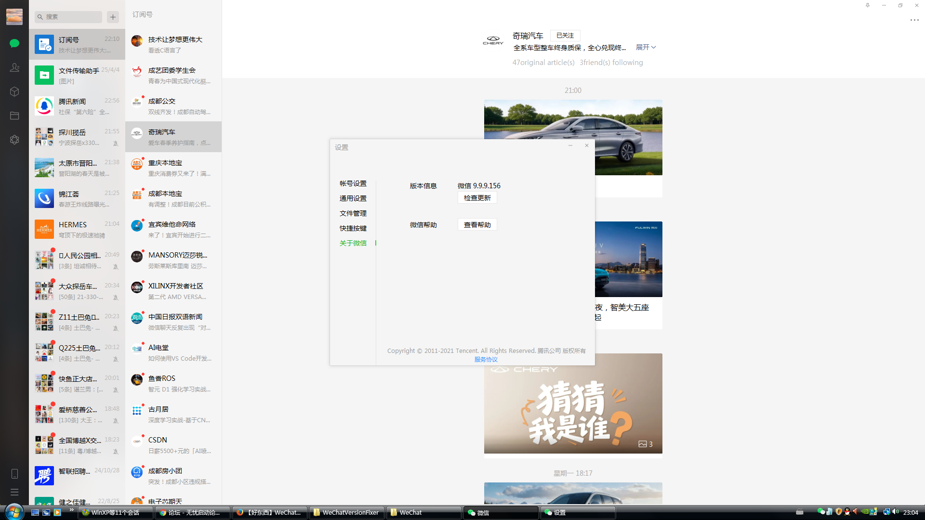Open the three-dots more menu
Image resolution: width=925 pixels, height=520 pixels.
[x=914, y=20]
